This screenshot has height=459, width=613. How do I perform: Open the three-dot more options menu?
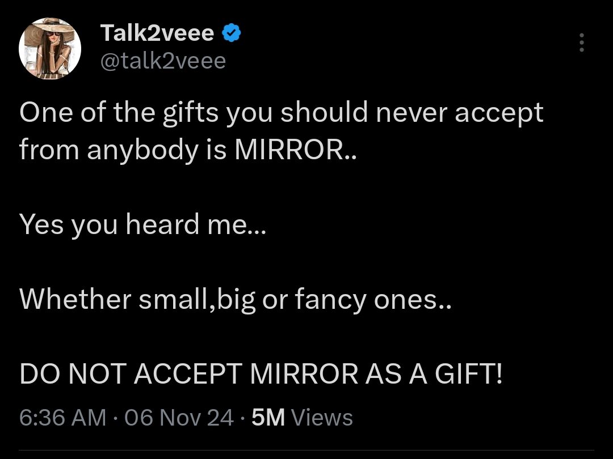pyautogui.click(x=582, y=42)
